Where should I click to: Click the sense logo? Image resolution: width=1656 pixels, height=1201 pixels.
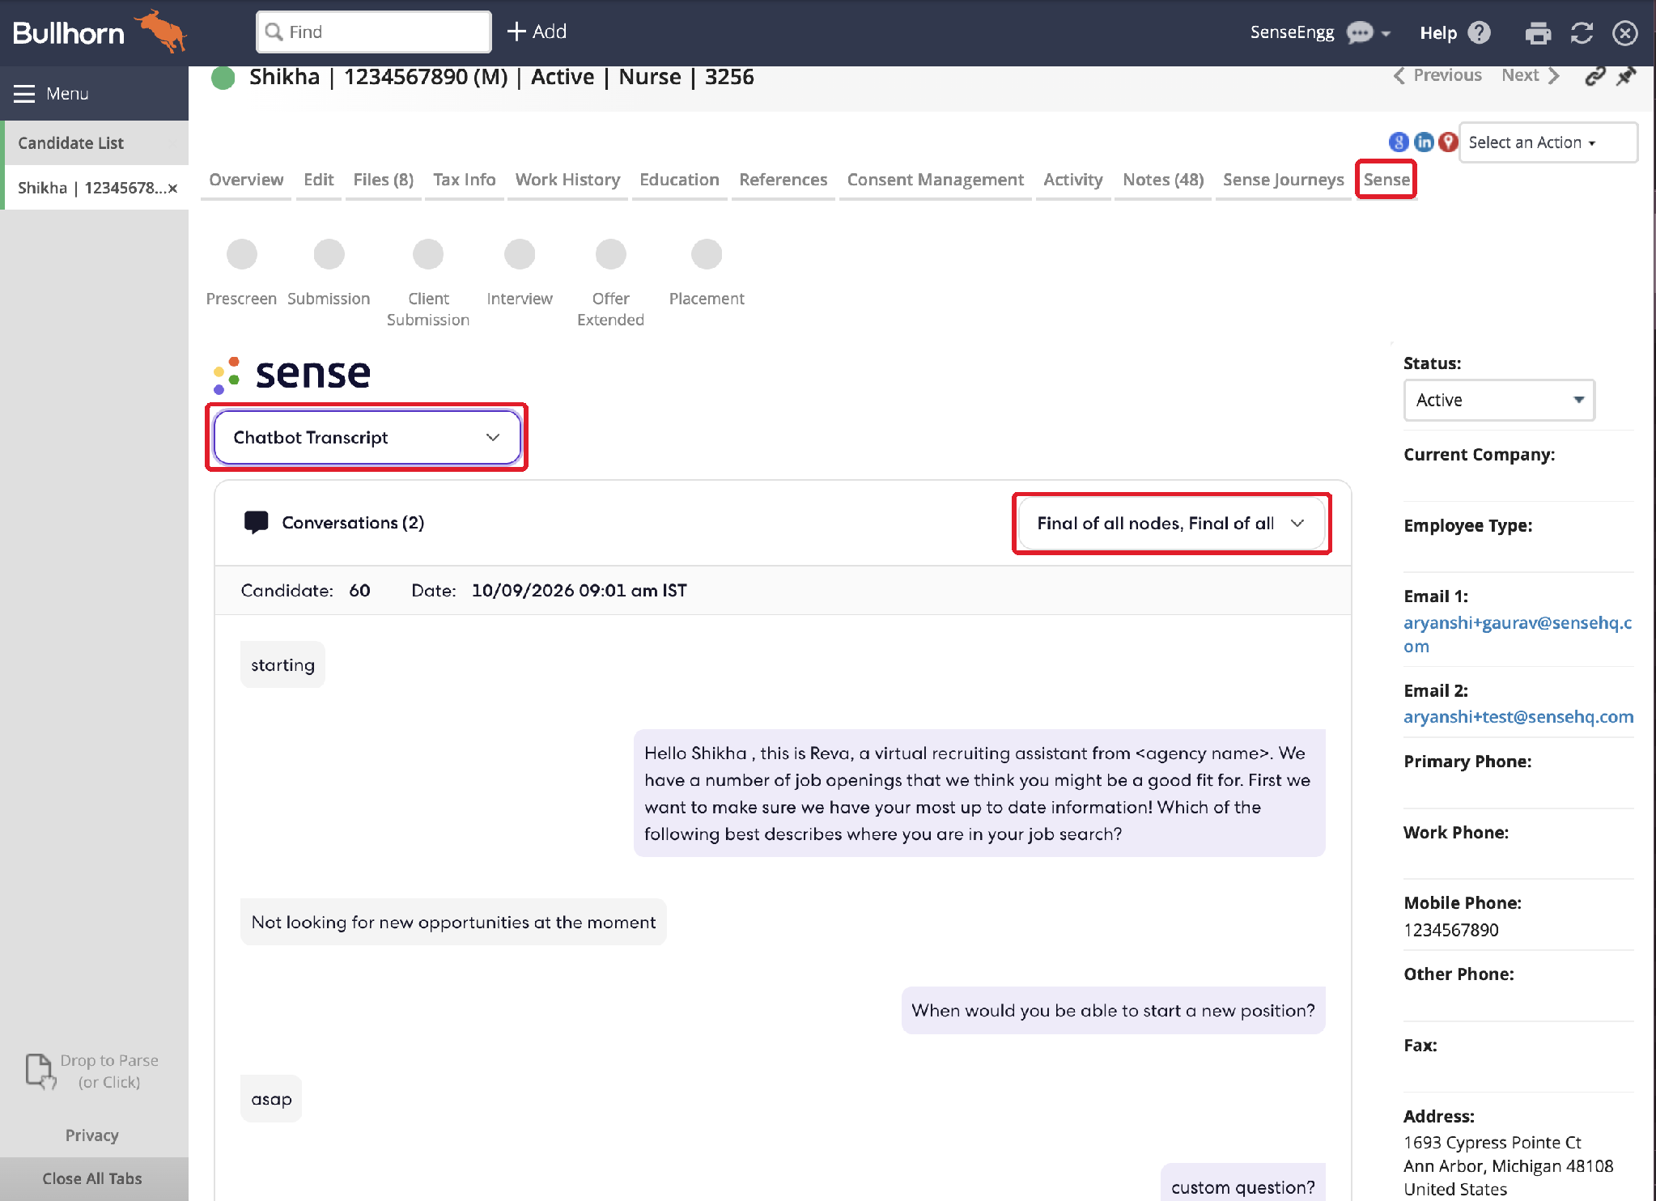[291, 374]
